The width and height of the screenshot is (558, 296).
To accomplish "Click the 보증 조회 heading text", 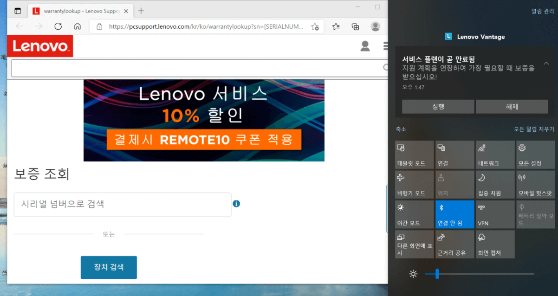I will coord(42,174).
